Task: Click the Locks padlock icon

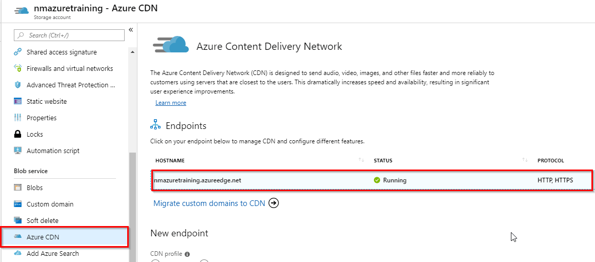Action: pos(18,135)
